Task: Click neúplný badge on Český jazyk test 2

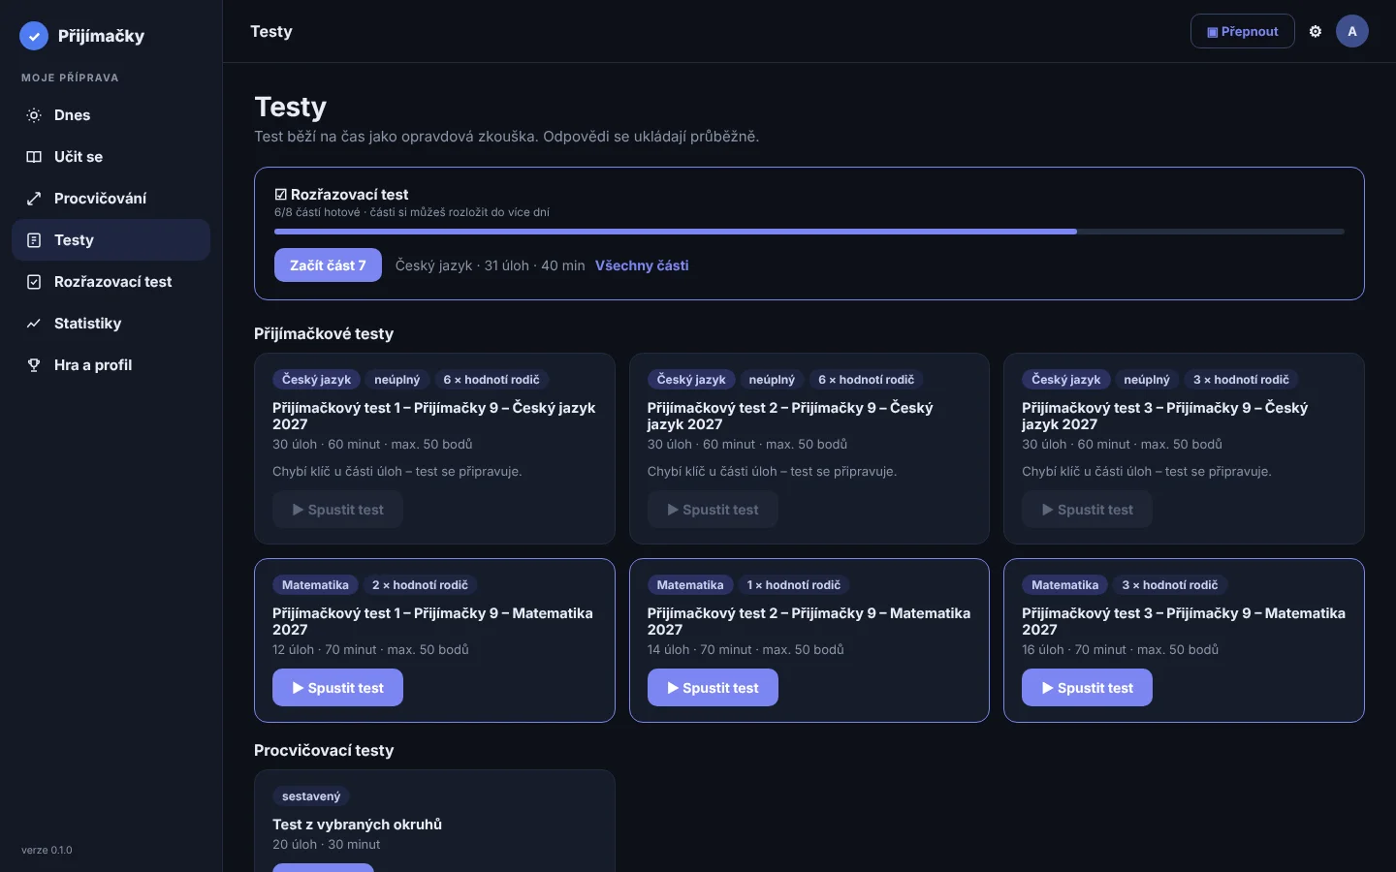Action: tap(772, 380)
